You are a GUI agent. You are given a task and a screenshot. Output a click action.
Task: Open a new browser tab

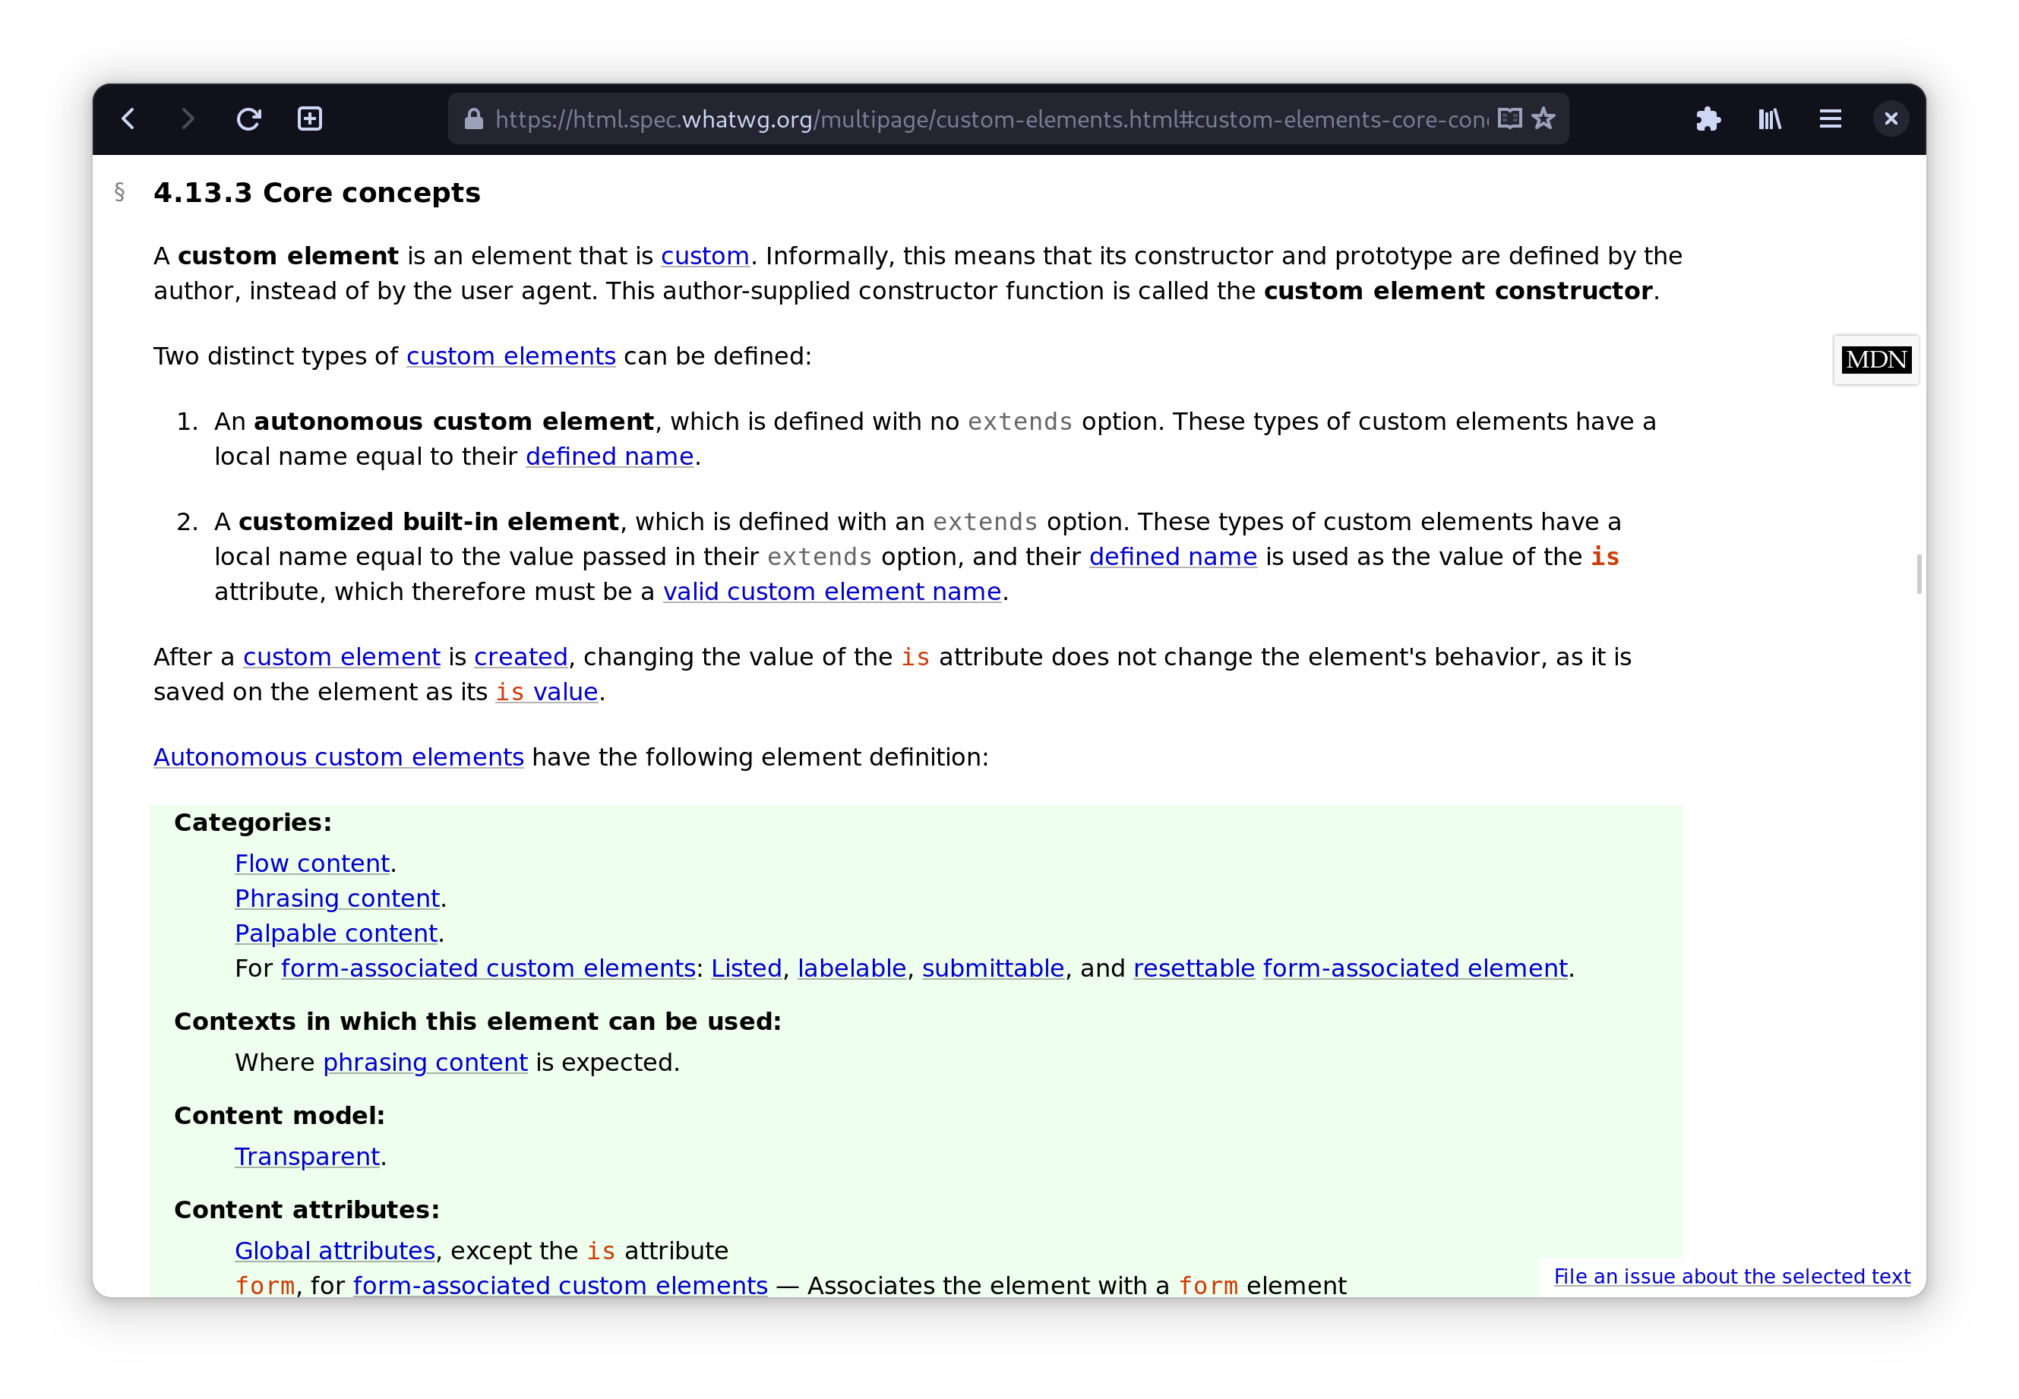click(308, 118)
